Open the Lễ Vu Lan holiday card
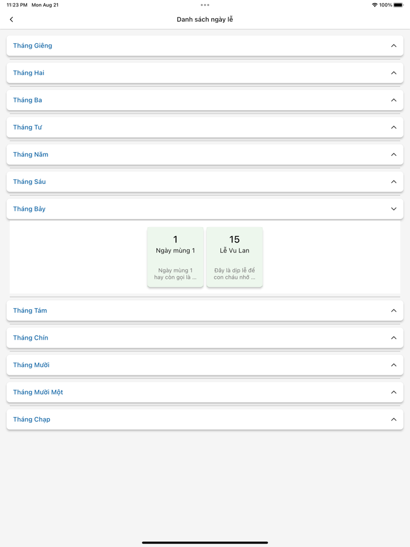This screenshot has width=410, height=547. pos(234,257)
